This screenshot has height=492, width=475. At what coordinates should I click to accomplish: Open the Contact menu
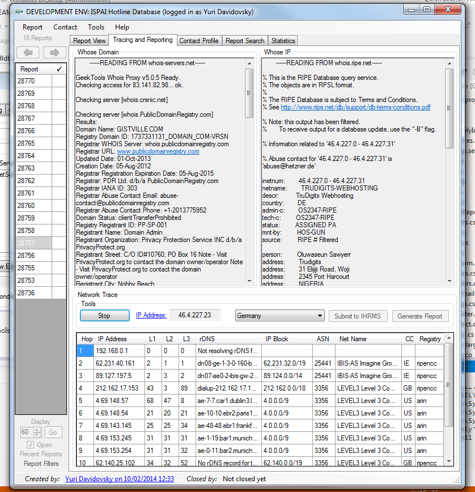pos(65,27)
